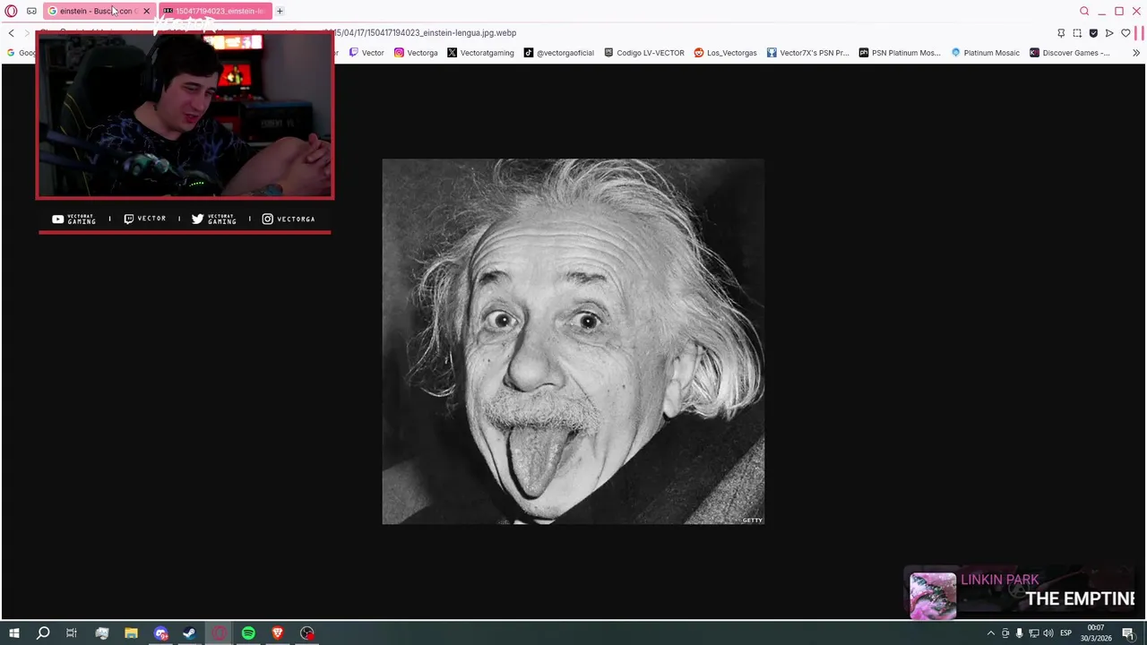The image size is (1147, 645).
Task: Show hidden system tray icons
Action: coord(990,633)
